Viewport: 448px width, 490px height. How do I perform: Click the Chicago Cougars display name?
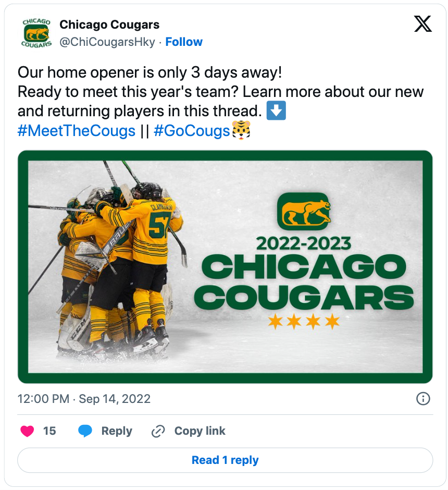[109, 24]
